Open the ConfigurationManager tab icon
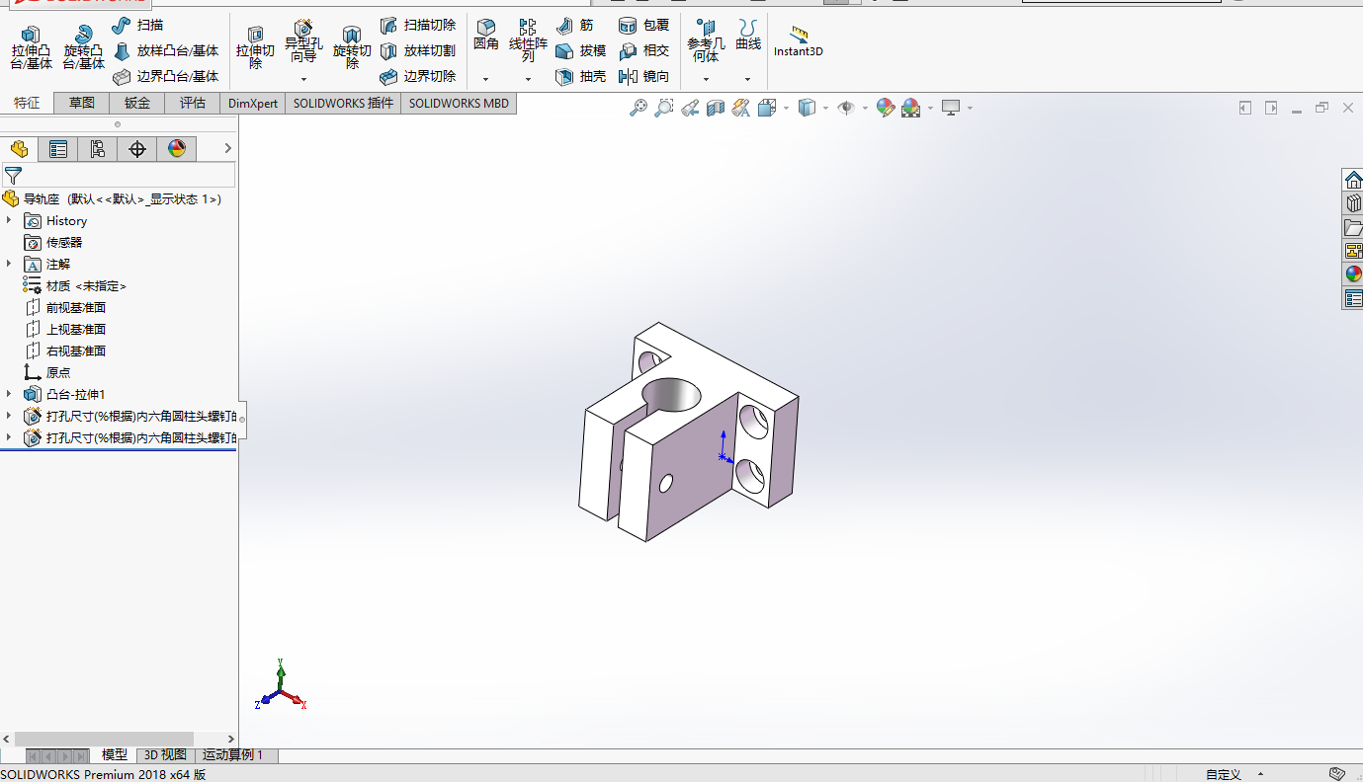1363x782 pixels. pos(98,149)
